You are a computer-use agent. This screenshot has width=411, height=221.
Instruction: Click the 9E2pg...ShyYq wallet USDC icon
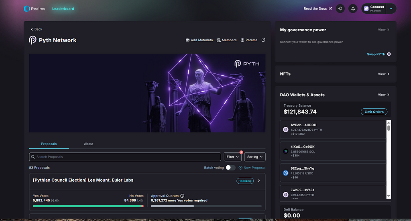[x=286, y=173]
